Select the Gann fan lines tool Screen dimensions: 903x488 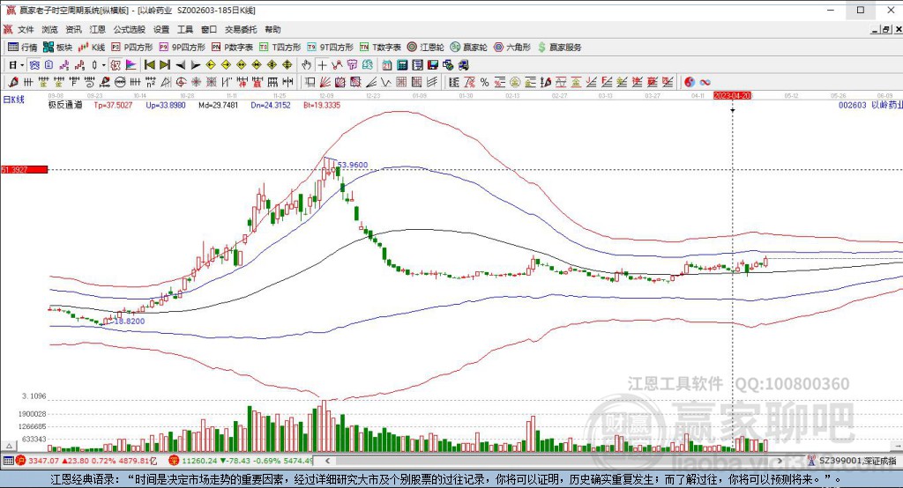click(x=325, y=82)
